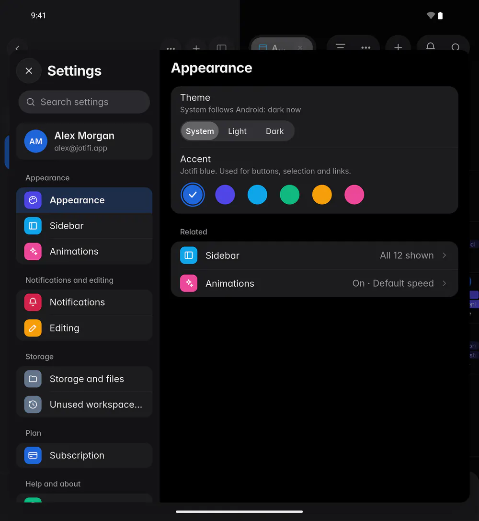
Task: Click the Sidebar icon in settings list
Action: [x=33, y=226]
